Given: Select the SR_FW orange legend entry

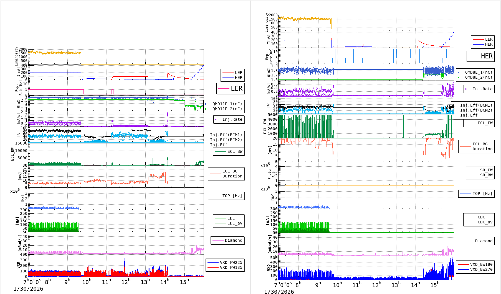Looking at the screenshot, I should pos(480,170).
